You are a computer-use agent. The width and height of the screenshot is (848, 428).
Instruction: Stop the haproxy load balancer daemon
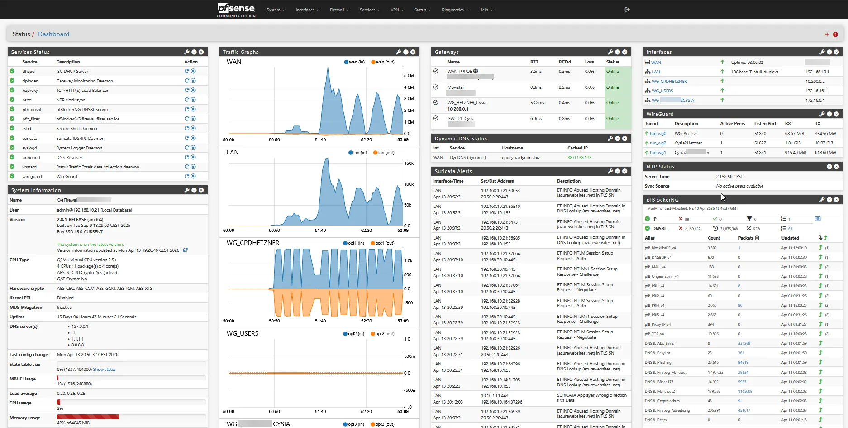[193, 90]
